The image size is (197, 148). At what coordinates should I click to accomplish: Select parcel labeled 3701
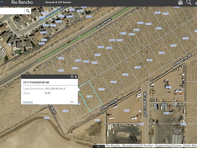point(66,111)
